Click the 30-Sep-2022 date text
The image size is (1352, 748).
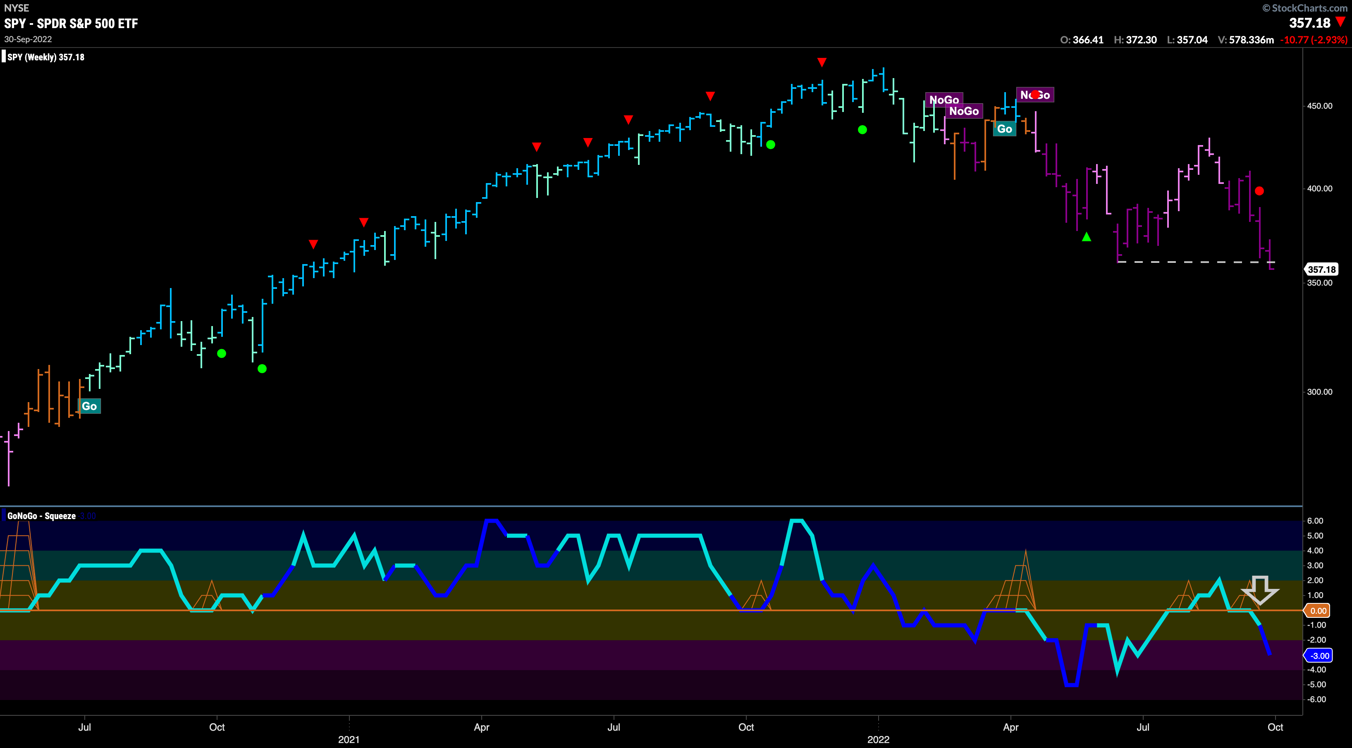point(28,39)
